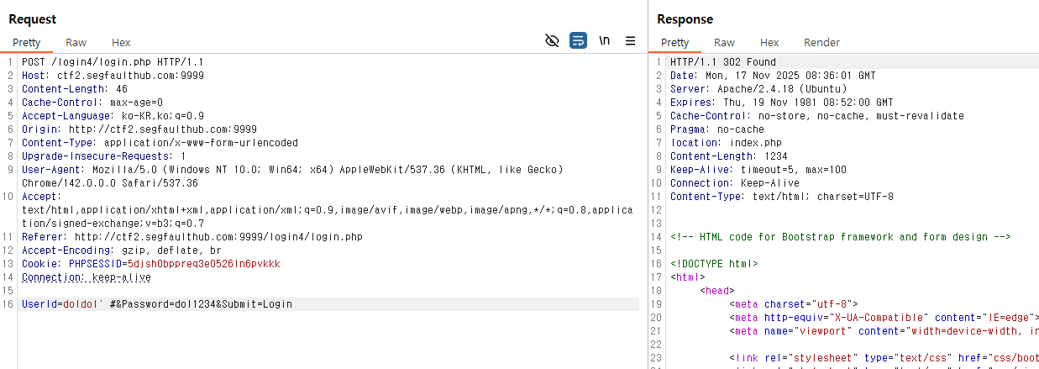Switch Response view to Hex tab

769,42
